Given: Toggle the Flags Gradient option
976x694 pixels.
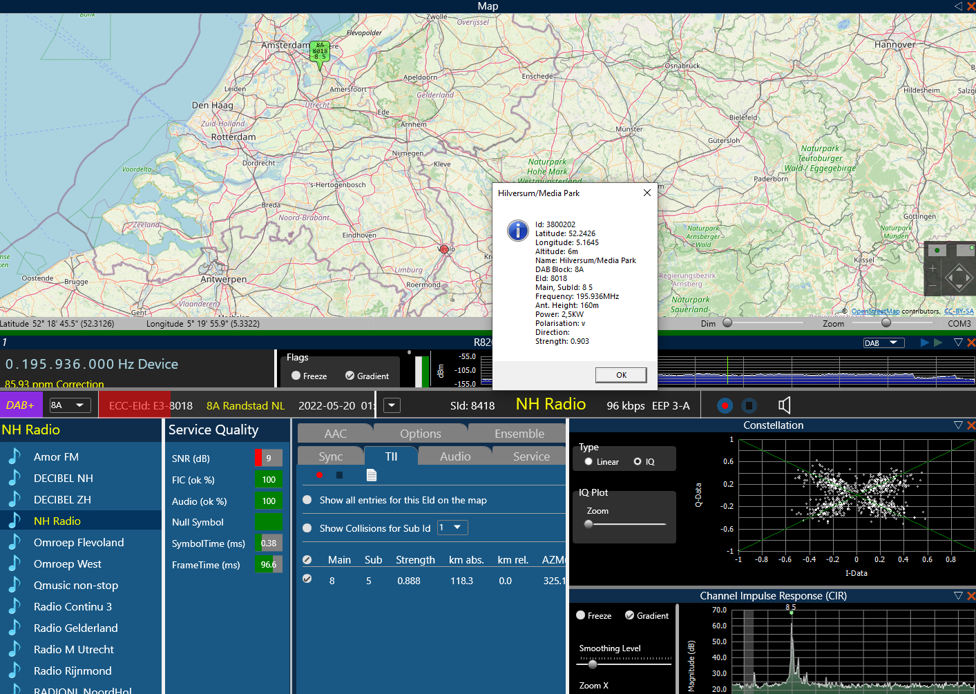Looking at the screenshot, I should [350, 376].
